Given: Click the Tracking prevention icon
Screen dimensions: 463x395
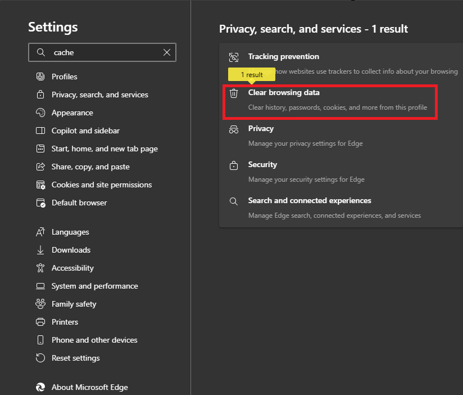Looking at the screenshot, I should [x=234, y=57].
